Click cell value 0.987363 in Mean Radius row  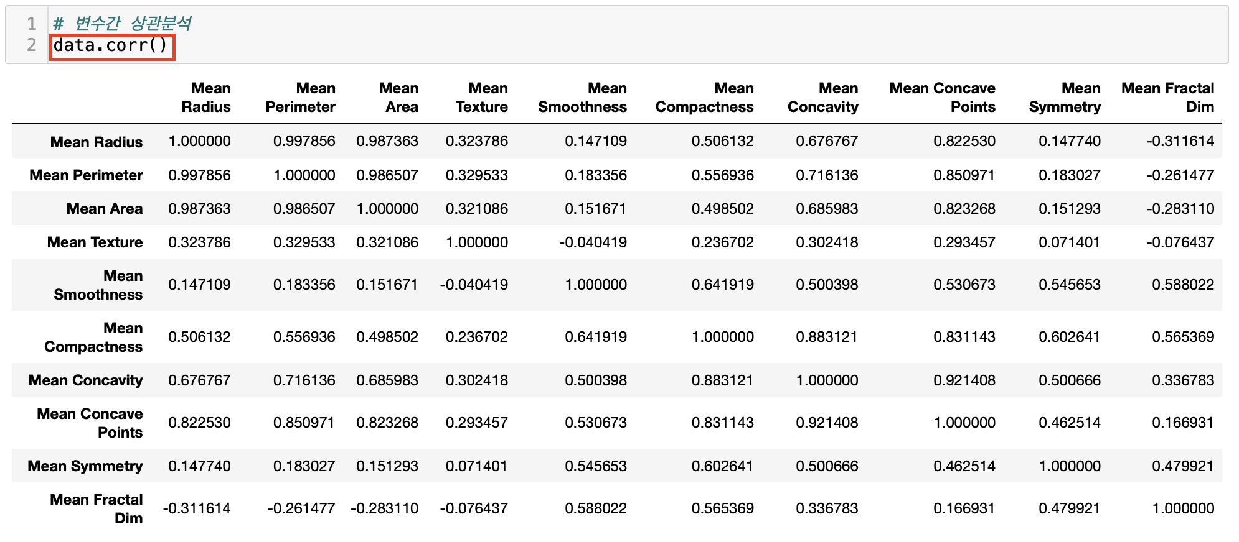pyautogui.click(x=387, y=142)
